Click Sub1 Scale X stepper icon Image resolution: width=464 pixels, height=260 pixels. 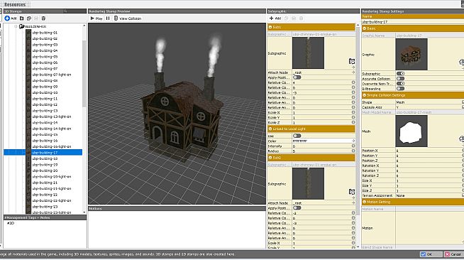click(353, 112)
